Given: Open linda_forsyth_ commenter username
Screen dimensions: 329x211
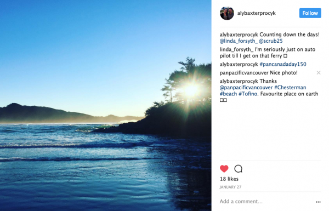Looking at the screenshot, I should click(x=236, y=49).
